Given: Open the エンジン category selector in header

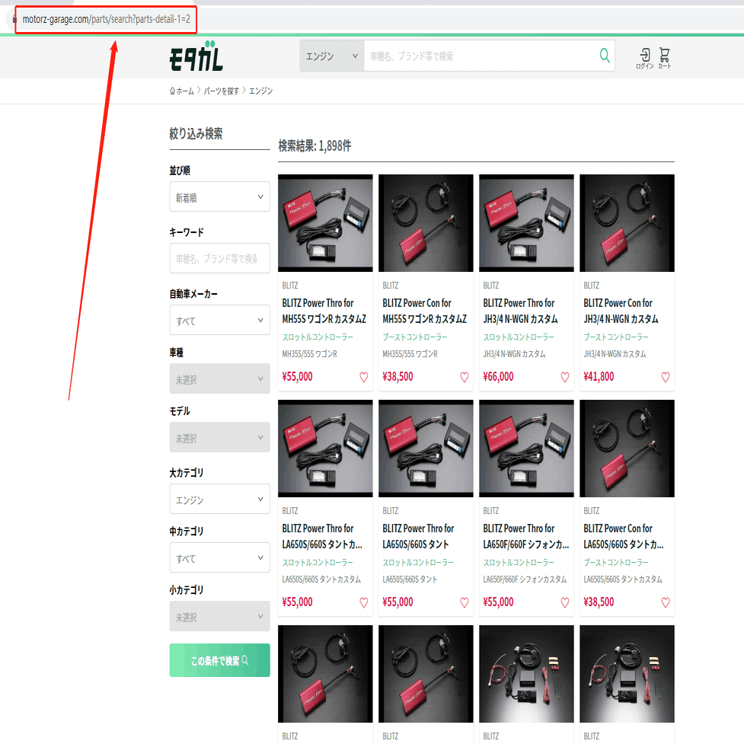Looking at the screenshot, I should coord(332,56).
